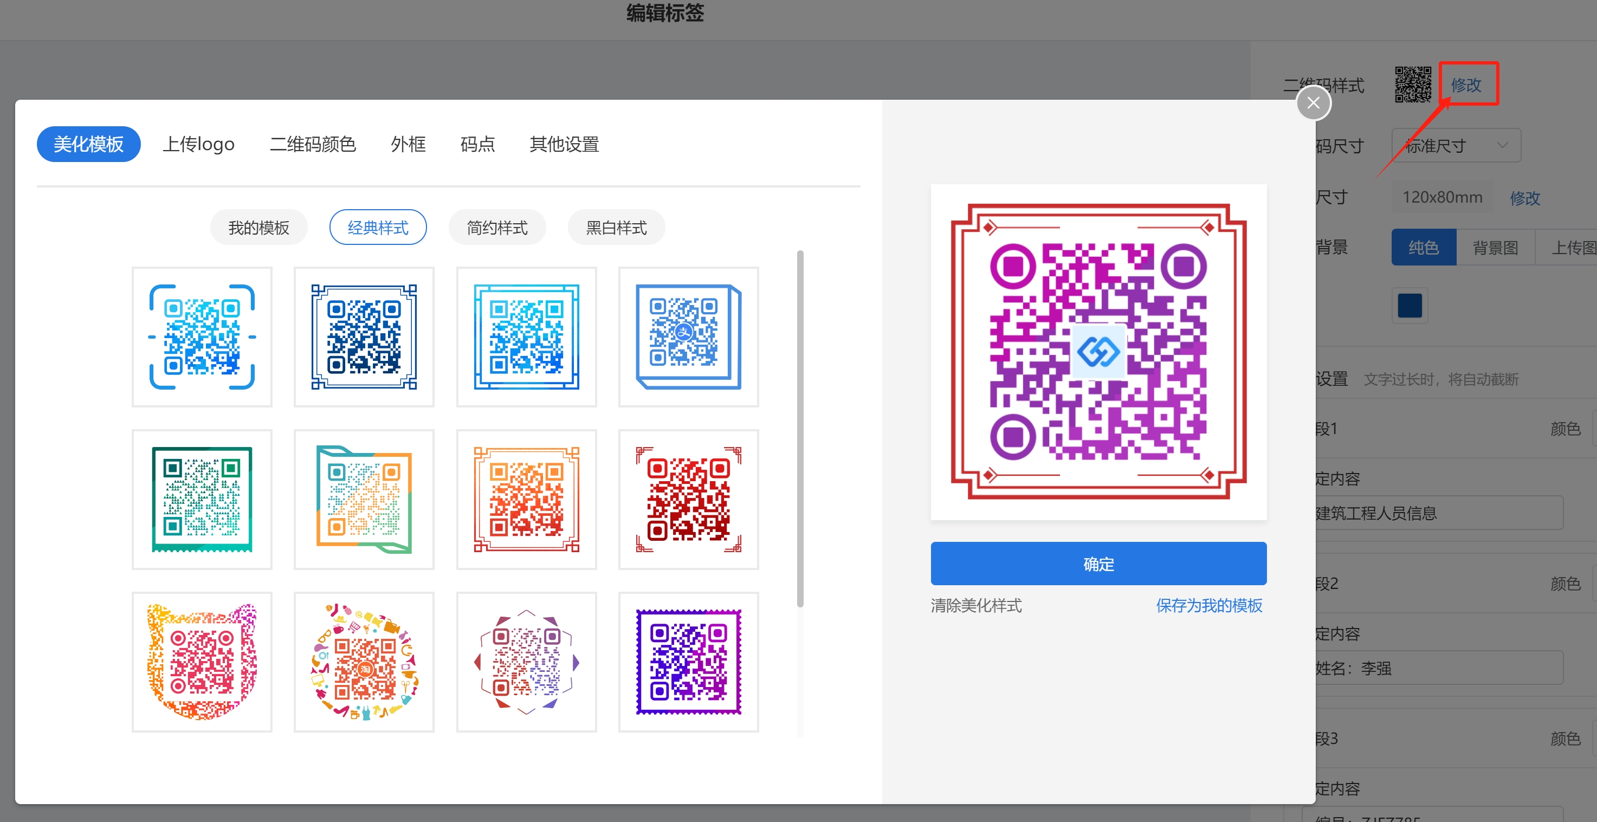Image resolution: width=1597 pixels, height=822 pixels.
Task: Select the 经典样式 filter
Action: coord(378,228)
